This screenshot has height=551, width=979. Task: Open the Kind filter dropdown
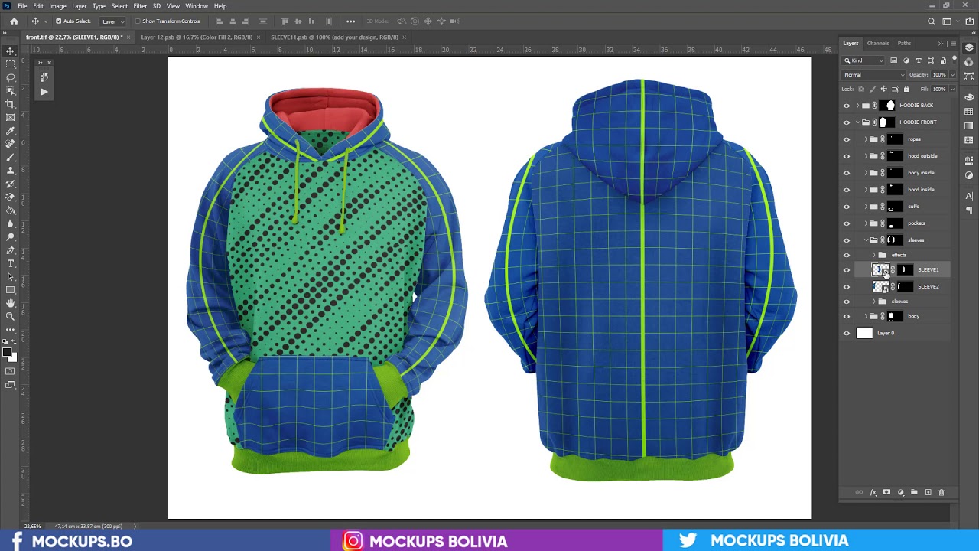(x=864, y=60)
